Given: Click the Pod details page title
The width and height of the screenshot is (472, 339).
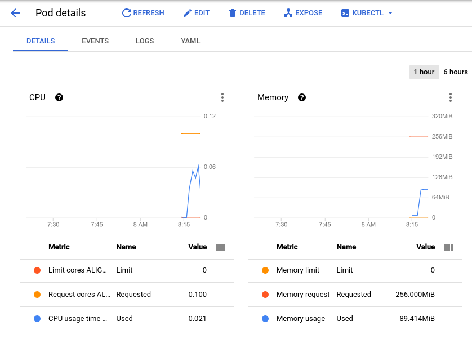Looking at the screenshot, I should coord(60,13).
